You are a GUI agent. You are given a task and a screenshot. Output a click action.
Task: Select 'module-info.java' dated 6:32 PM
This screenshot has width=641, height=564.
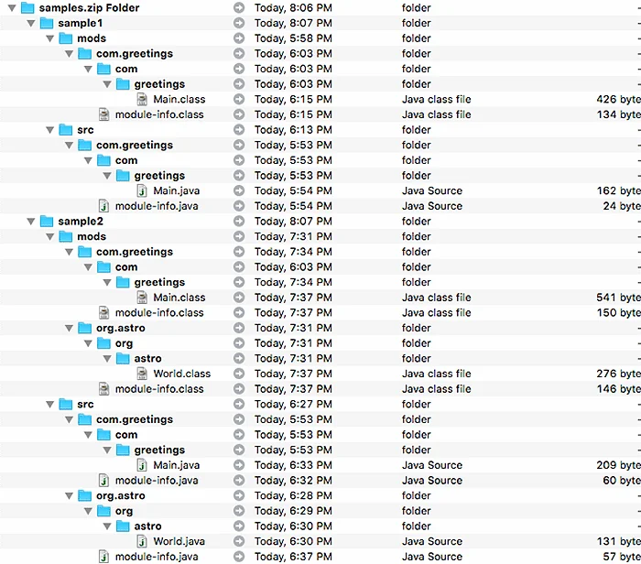tap(157, 480)
